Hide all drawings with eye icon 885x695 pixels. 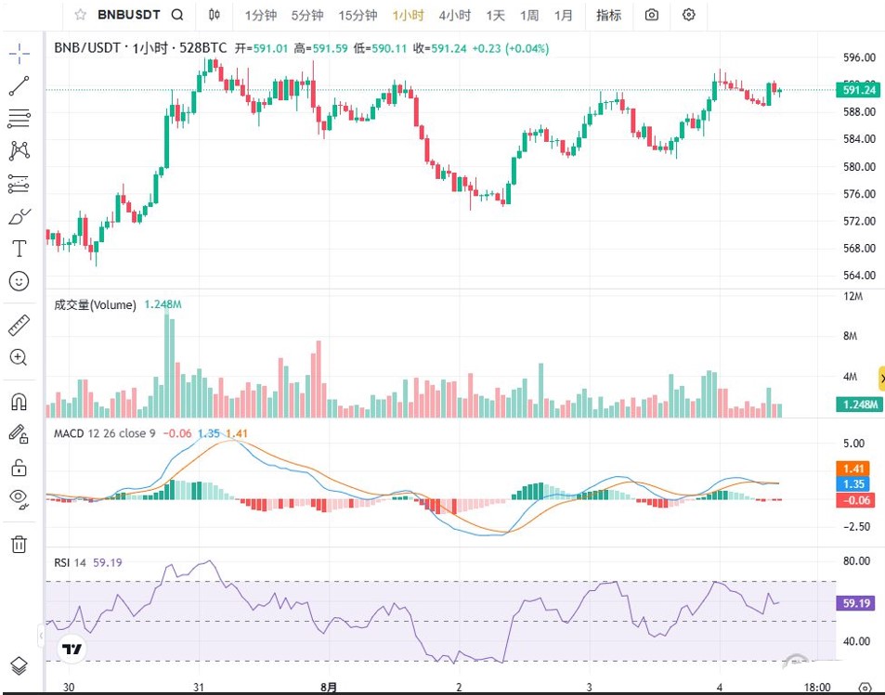(19, 498)
